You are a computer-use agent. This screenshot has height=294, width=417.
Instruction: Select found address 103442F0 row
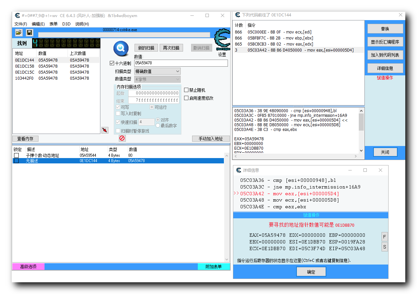[56, 78]
